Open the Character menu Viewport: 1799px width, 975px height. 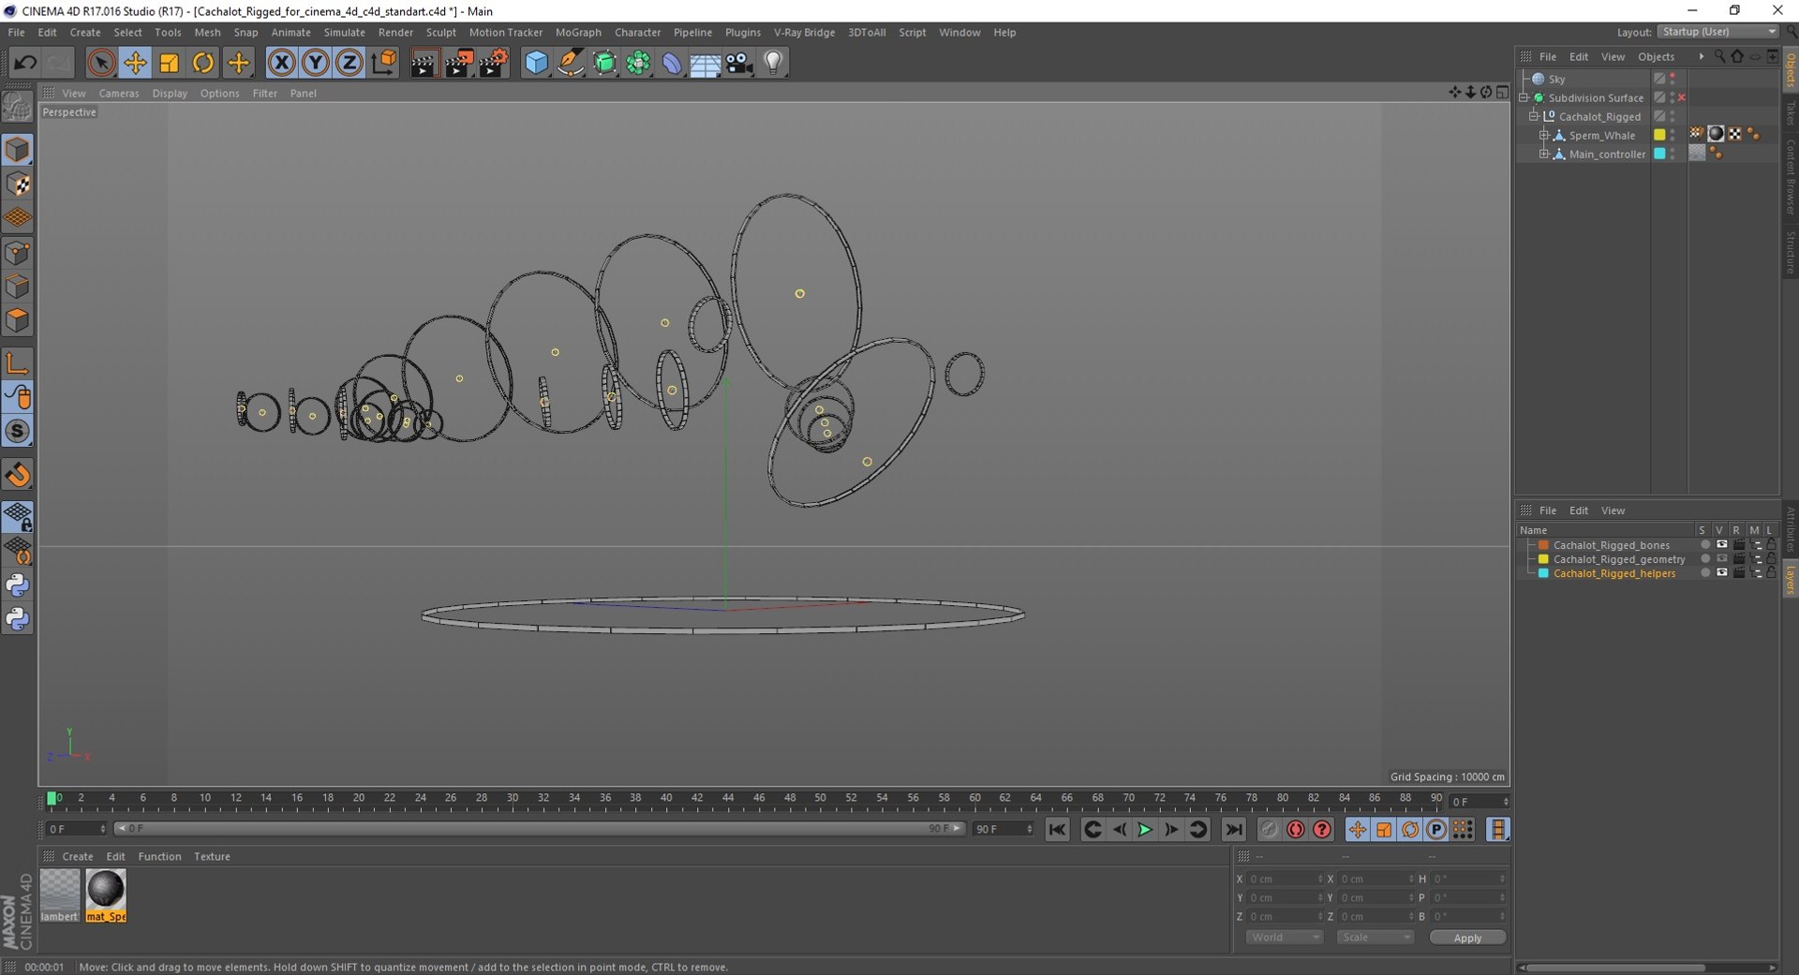[x=637, y=32]
